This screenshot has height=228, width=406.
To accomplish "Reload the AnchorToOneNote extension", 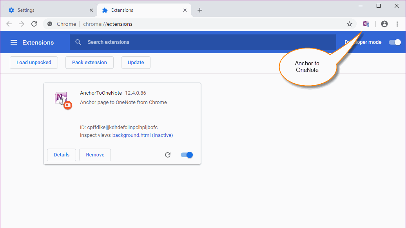I will (168, 155).
